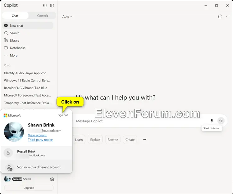This screenshot has height=194, width=233.
Task: Minimize the Copilot window
Action: (x=206, y=6)
